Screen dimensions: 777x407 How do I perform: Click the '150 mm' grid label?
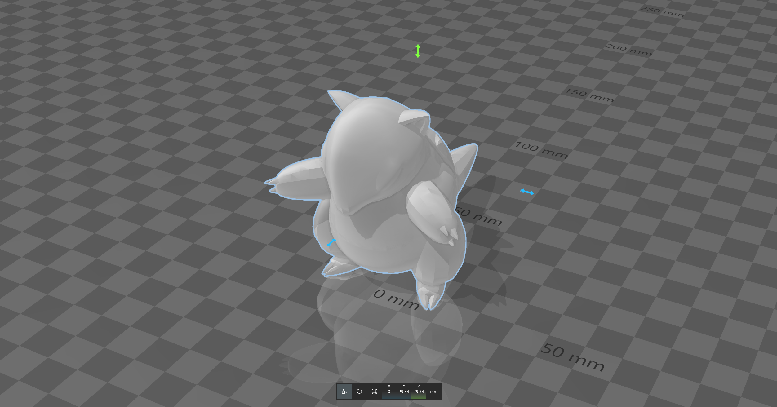pyautogui.click(x=589, y=95)
